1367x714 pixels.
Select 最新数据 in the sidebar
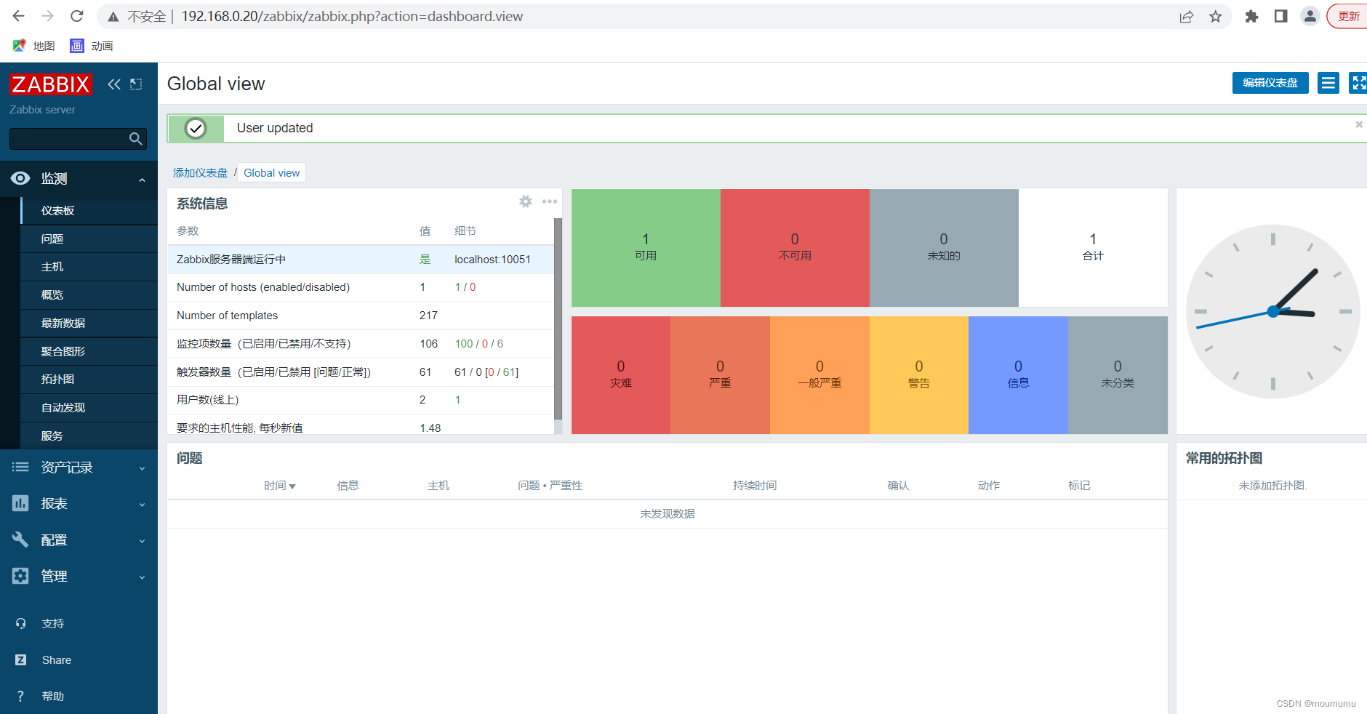89,323
